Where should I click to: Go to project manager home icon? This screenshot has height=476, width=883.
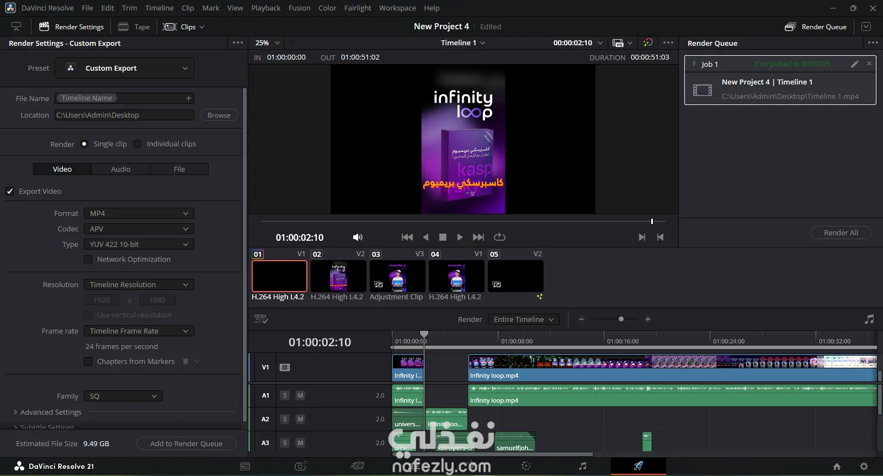[837, 466]
